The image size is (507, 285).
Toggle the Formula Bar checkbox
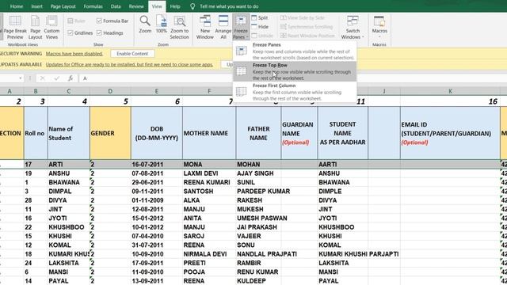(99, 21)
